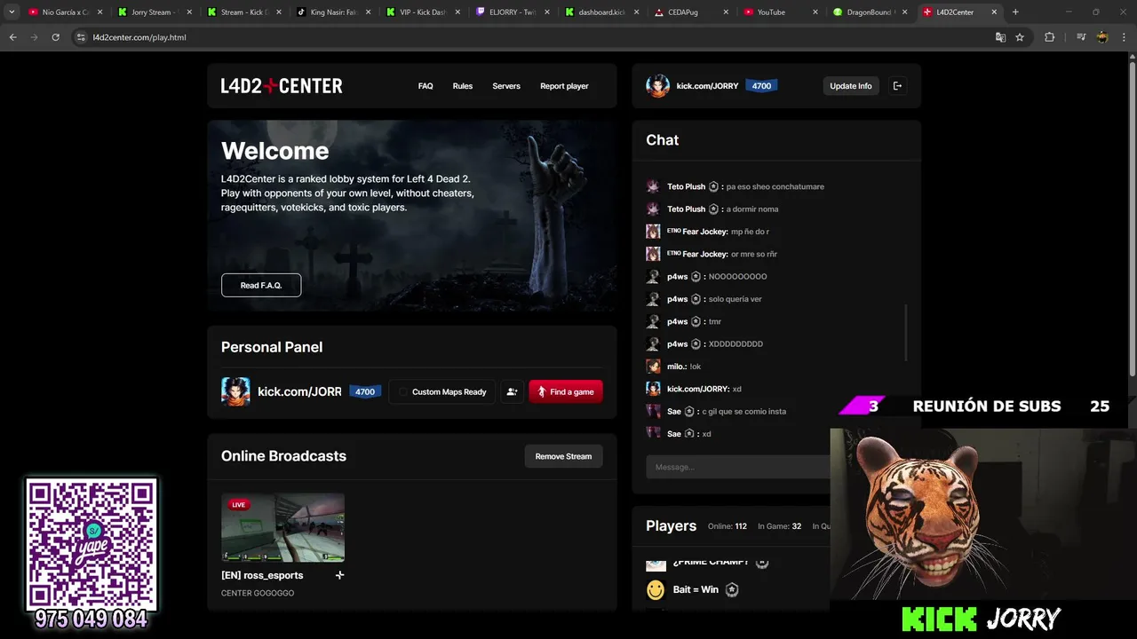
Task: Click Sae's avatar on 'c gil que' message
Action: pos(653,411)
